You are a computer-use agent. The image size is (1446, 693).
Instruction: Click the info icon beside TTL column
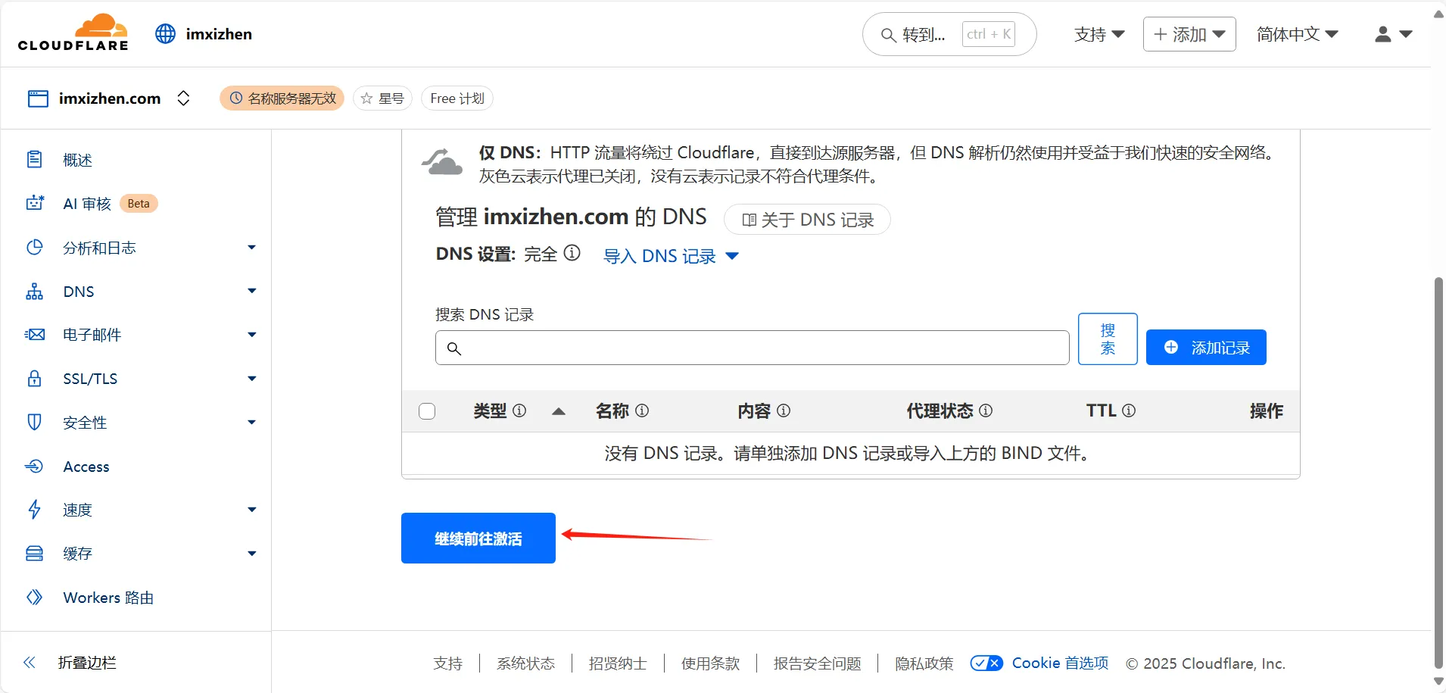(x=1129, y=410)
